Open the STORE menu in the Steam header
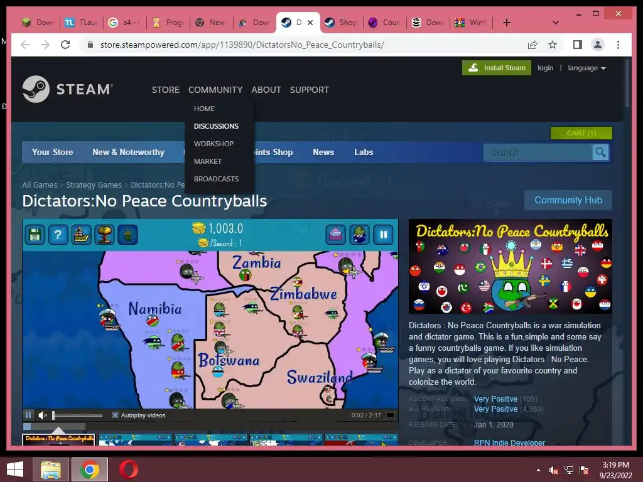Image resolution: width=643 pixels, height=482 pixels. coord(166,90)
